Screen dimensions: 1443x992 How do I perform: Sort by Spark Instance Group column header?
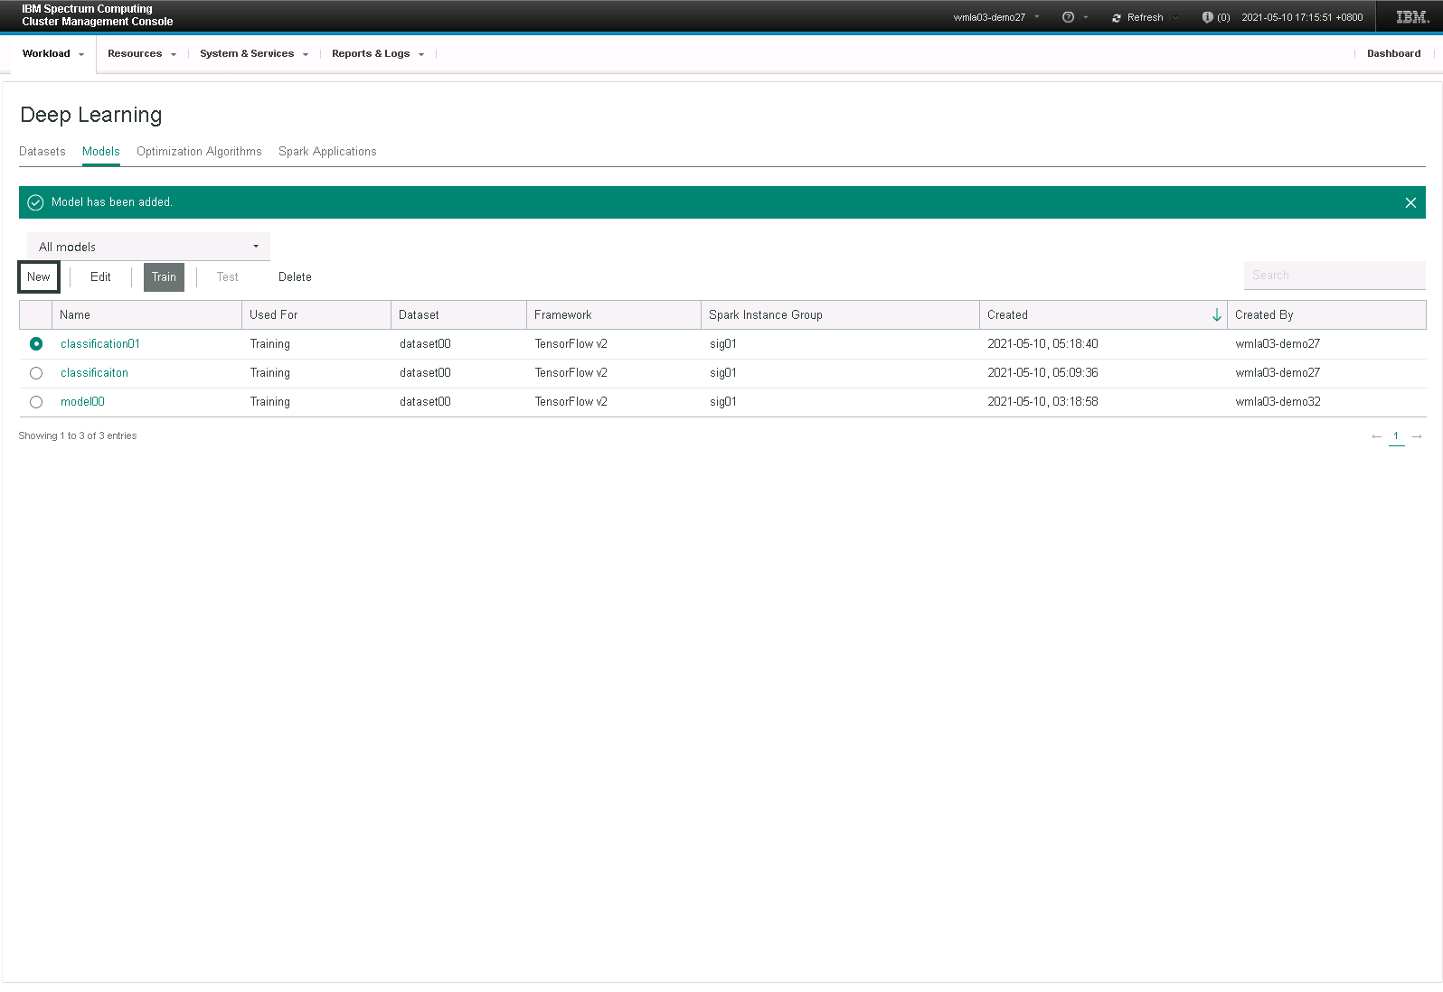click(841, 314)
